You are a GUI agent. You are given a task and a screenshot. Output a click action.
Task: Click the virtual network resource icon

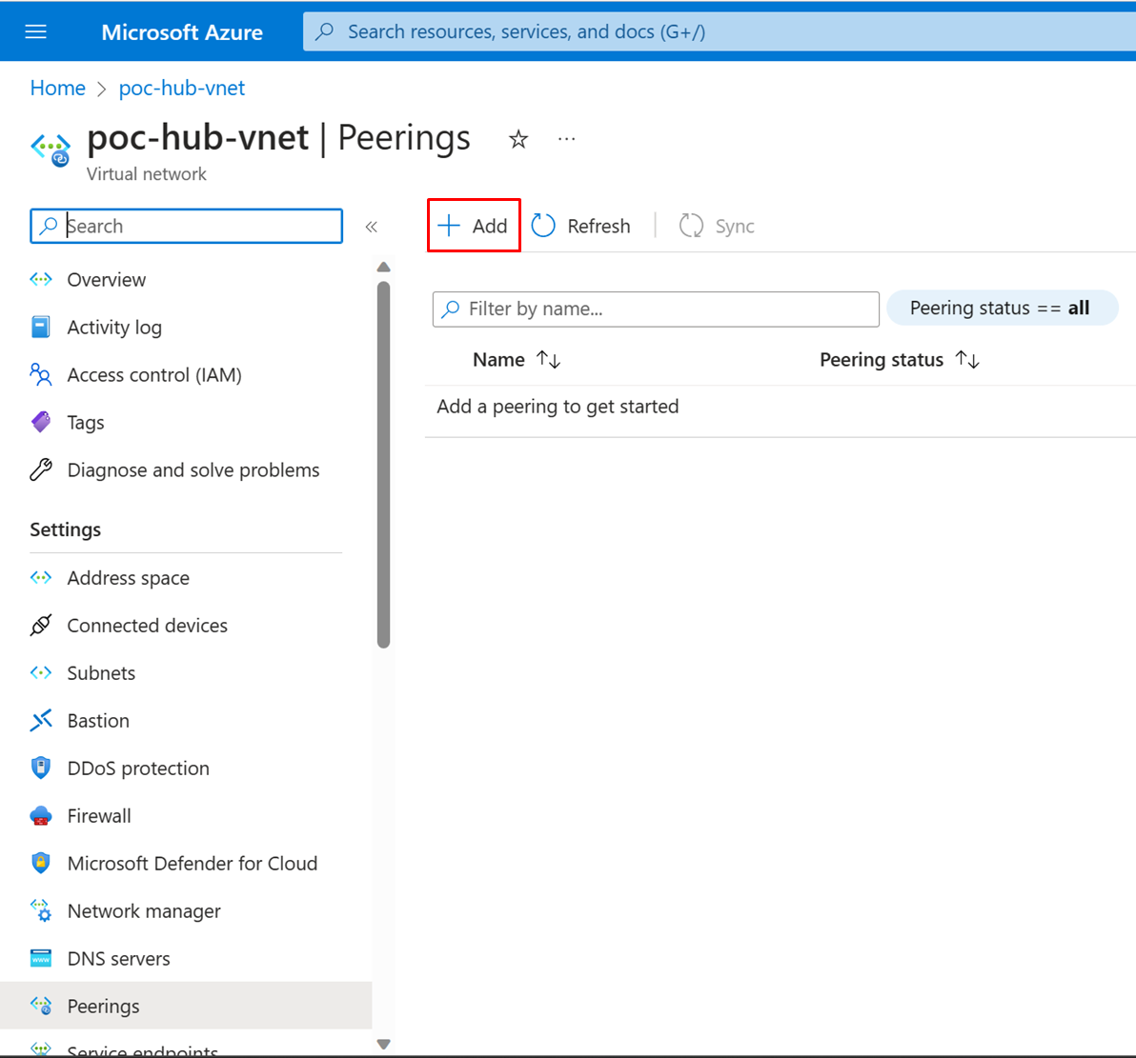51,149
